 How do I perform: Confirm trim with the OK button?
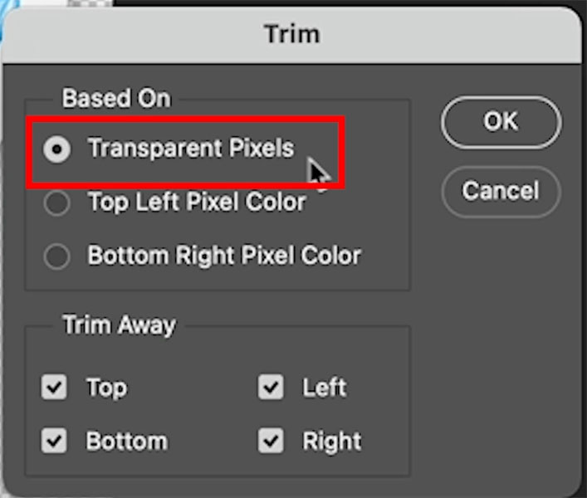501,122
